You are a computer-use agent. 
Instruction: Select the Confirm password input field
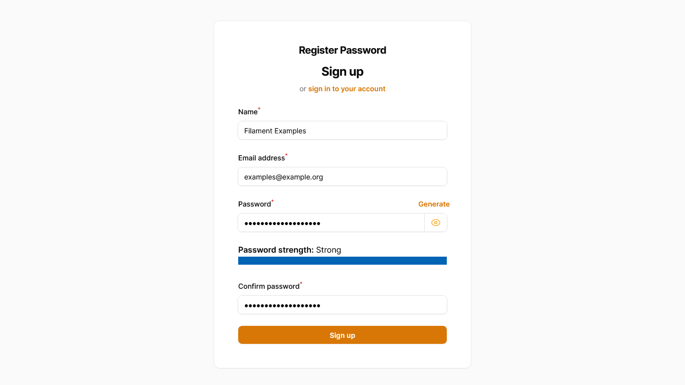(x=342, y=305)
